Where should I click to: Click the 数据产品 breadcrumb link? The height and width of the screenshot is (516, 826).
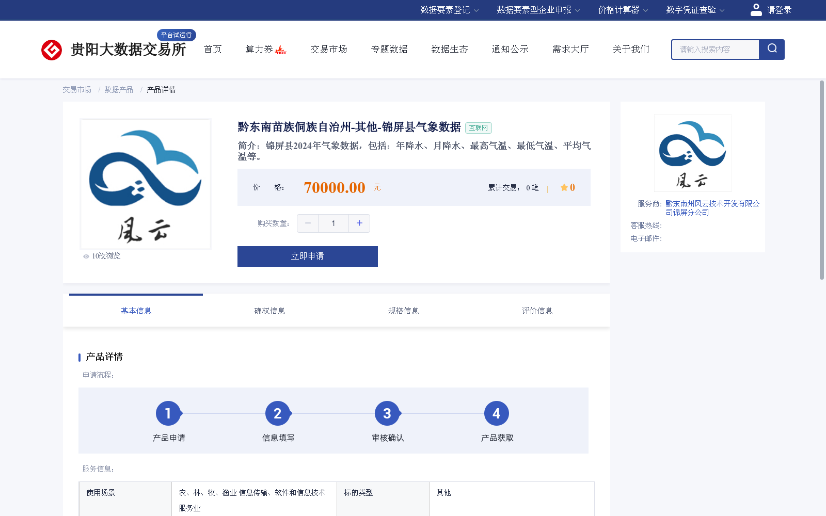[119, 90]
